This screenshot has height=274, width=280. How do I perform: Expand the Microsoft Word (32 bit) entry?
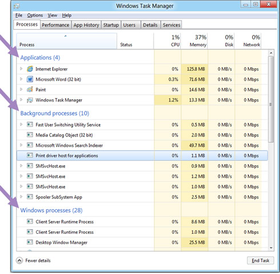(21, 79)
